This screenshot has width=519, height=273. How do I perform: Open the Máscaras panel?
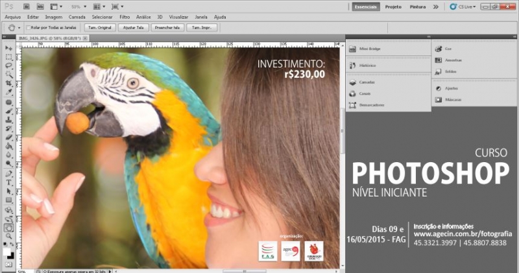pos(453,100)
